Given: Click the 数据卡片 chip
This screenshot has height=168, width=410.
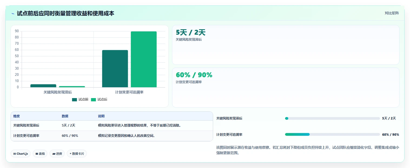Looking at the screenshot, I should 77,154.
